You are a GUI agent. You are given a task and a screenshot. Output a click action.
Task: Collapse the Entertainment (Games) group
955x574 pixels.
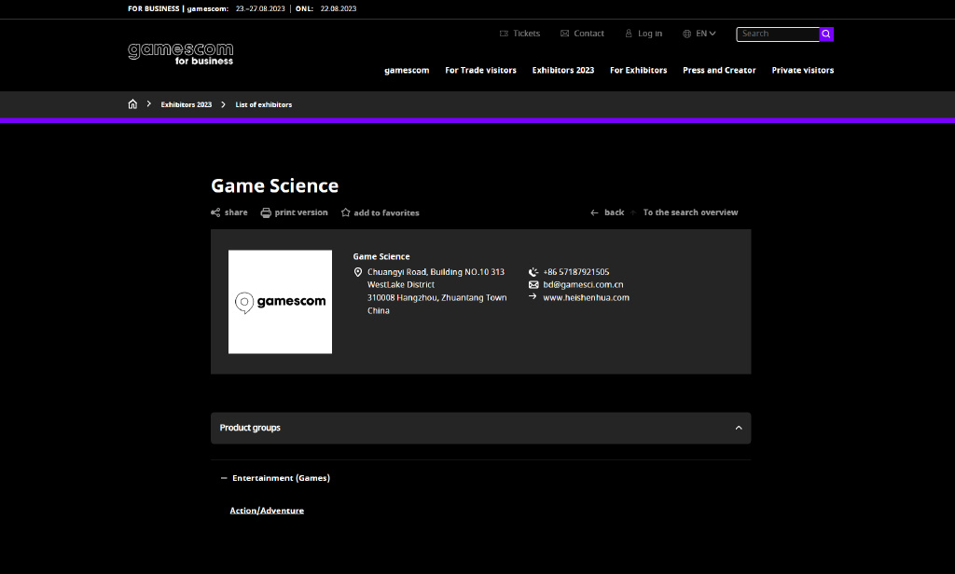pyautogui.click(x=224, y=478)
